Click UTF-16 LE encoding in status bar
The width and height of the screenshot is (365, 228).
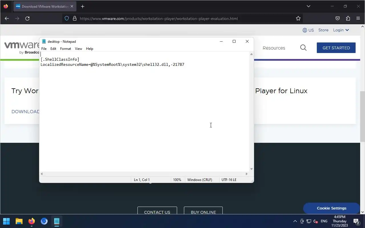tap(229, 180)
